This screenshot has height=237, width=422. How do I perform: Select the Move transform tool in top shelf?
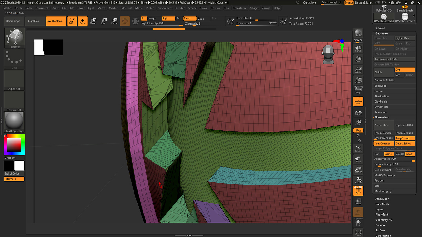coord(93,21)
